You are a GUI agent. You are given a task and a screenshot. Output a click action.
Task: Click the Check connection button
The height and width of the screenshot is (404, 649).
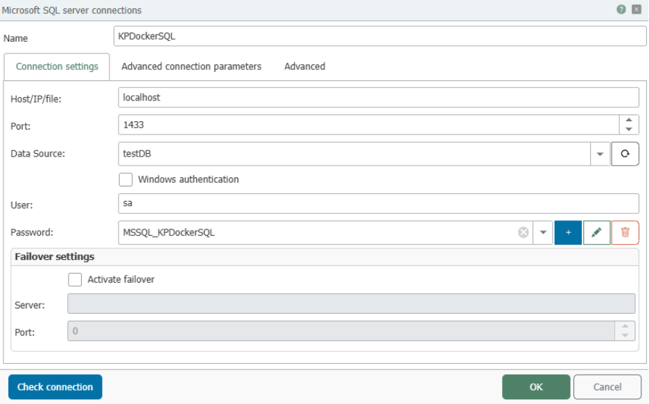click(55, 387)
